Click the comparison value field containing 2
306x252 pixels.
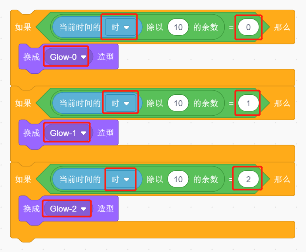pos(248,179)
